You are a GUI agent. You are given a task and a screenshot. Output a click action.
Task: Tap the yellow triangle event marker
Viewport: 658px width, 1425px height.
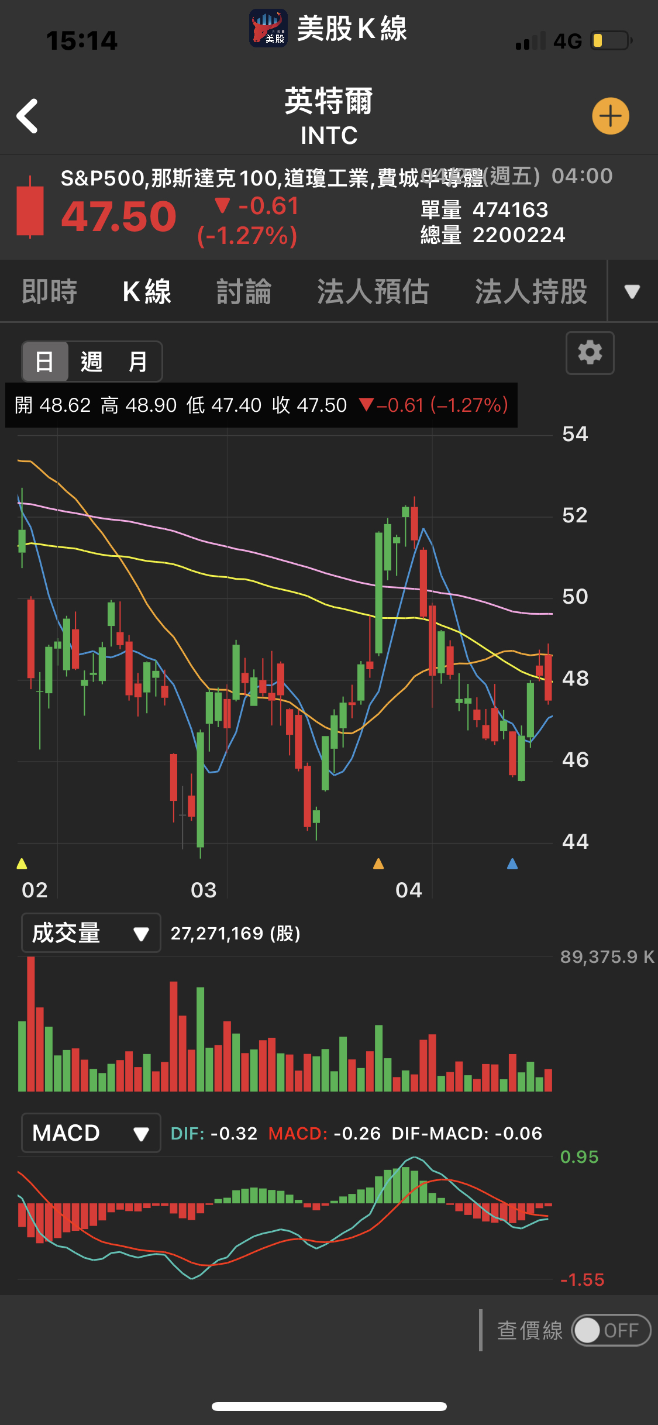pos(22,863)
